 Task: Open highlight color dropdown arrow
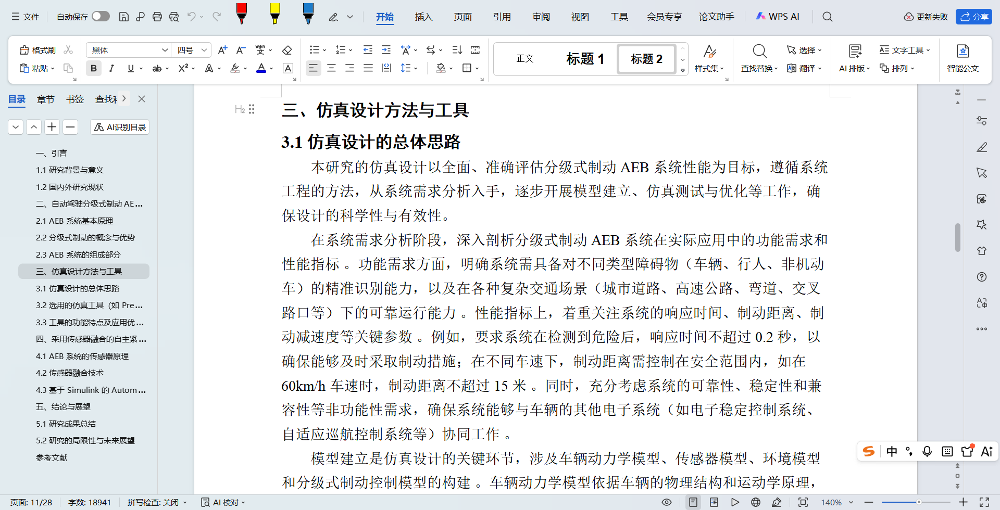coord(245,69)
